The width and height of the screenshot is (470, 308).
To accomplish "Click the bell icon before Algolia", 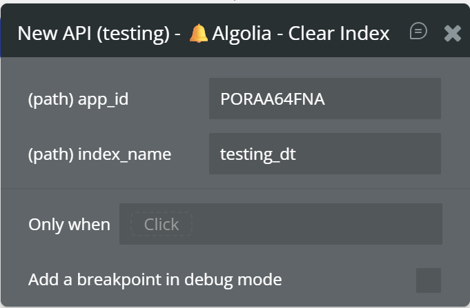I will 199,33.
